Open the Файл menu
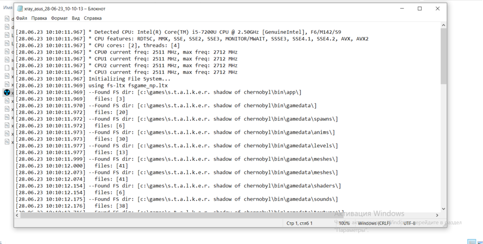 [22, 18]
